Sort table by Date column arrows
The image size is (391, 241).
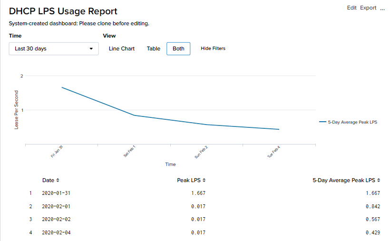point(58,181)
